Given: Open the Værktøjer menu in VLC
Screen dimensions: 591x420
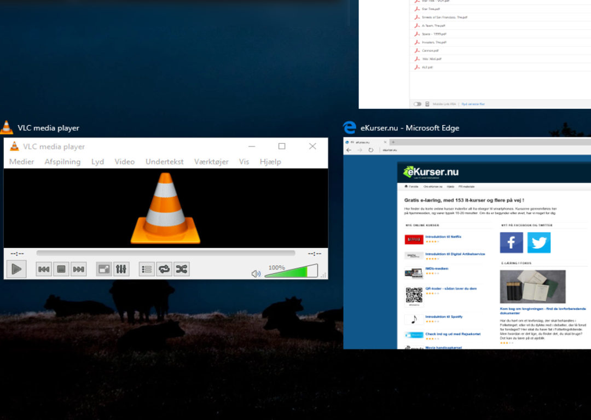Looking at the screenshot, I should (x=211, y=161).
